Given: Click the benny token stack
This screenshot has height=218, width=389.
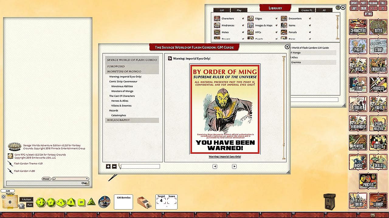Looking at the screenshot, I should pyautogui.click(x=105, y=202).
